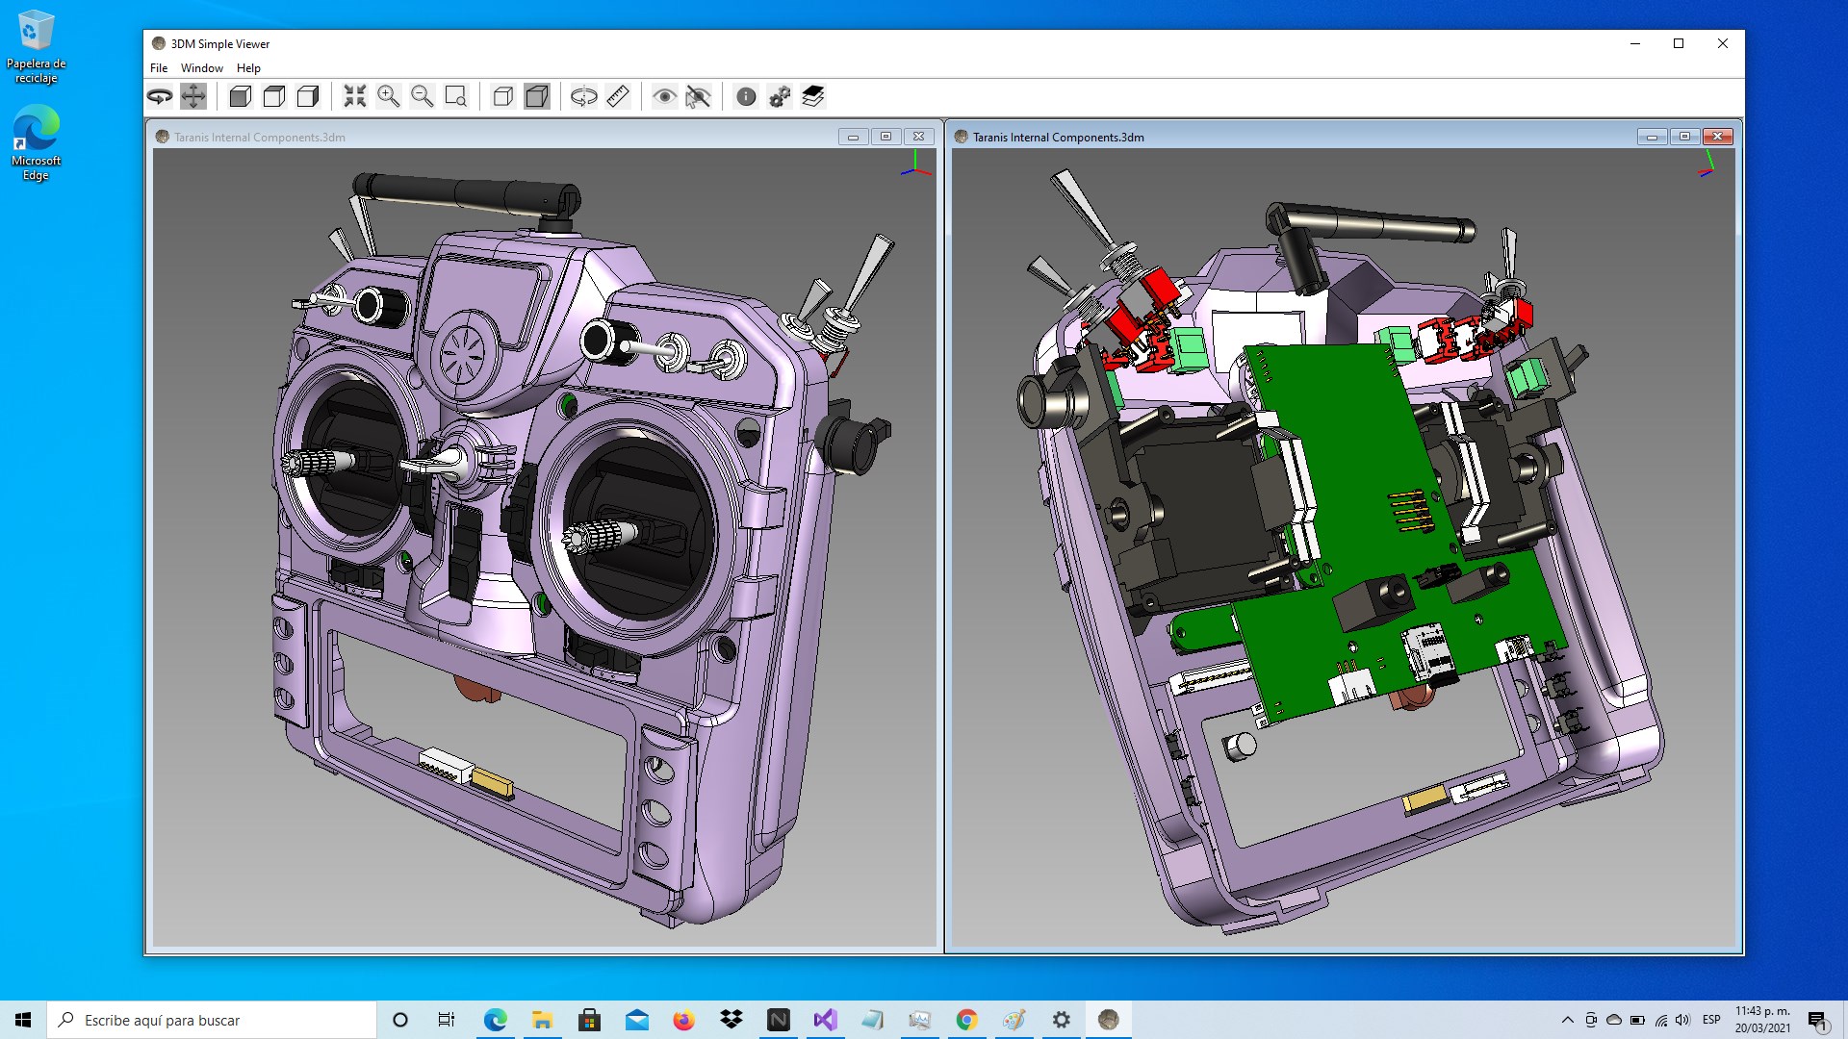The height and width of the screenshot is (1039, 1848).
Task: Expand hidden system tray icons chevron
Action: 1567,1020
